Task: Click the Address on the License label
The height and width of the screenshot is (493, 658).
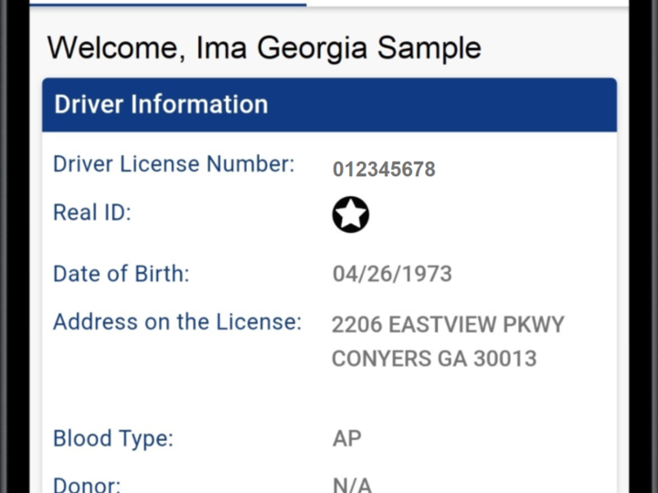Action: pos(177,321)
